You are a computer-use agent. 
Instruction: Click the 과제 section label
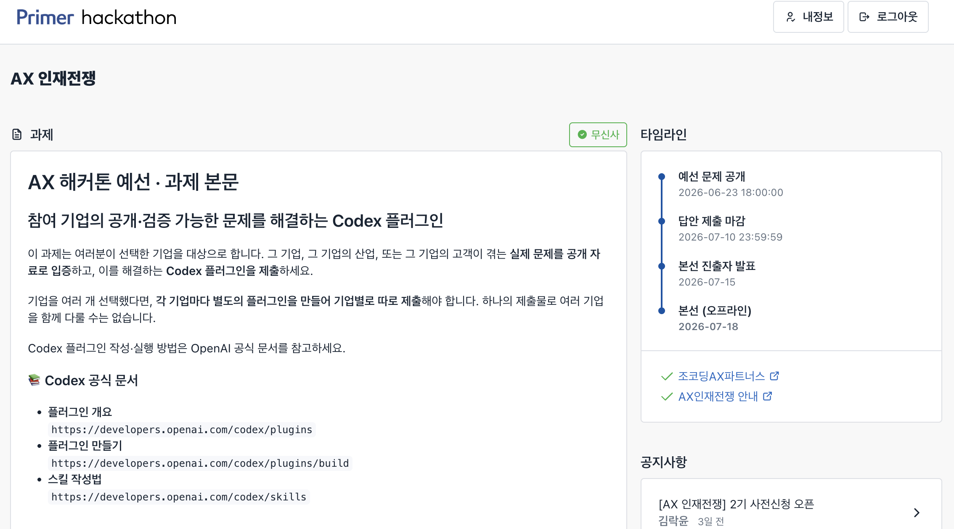point(42,135)
